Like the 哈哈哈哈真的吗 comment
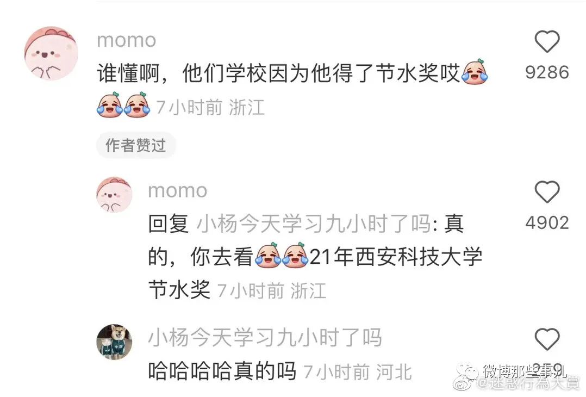 547,339
